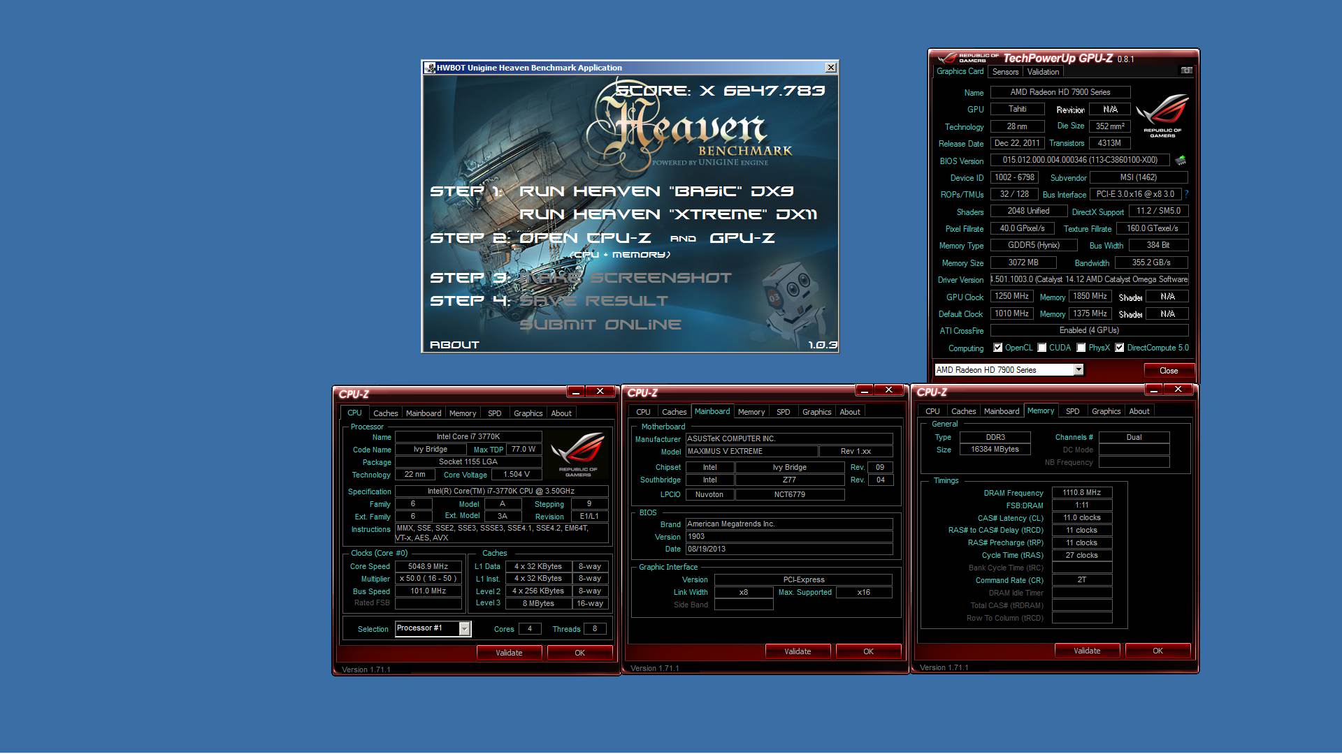Screen dimensions: 1342x754
Task: Click Open CPU-Z in Heaven step 2
Action: point(585,238)
